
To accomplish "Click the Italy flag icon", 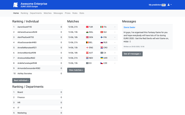I will point(101,27).
